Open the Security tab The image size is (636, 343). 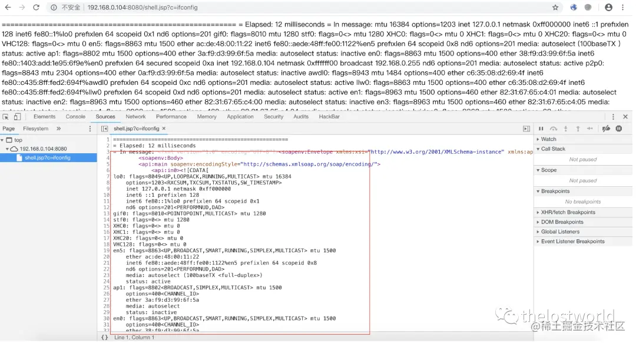click(x=273, y=117)
